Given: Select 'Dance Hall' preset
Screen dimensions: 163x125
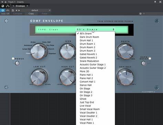Looking at the screenshot, I should coord(95,85).
